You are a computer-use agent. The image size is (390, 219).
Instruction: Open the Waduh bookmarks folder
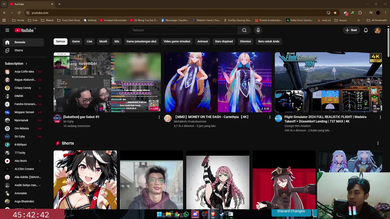47,20
